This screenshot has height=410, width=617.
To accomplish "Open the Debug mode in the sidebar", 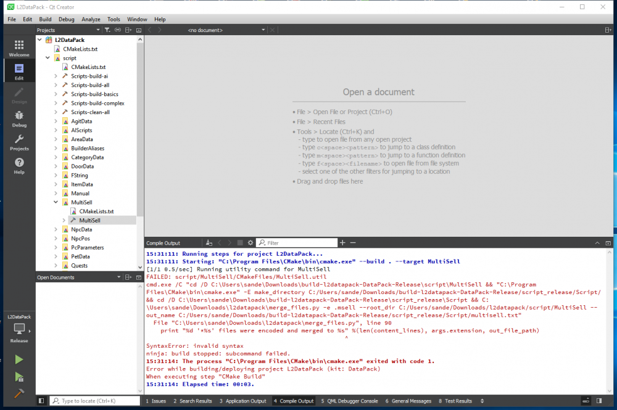I will point(19,118).
